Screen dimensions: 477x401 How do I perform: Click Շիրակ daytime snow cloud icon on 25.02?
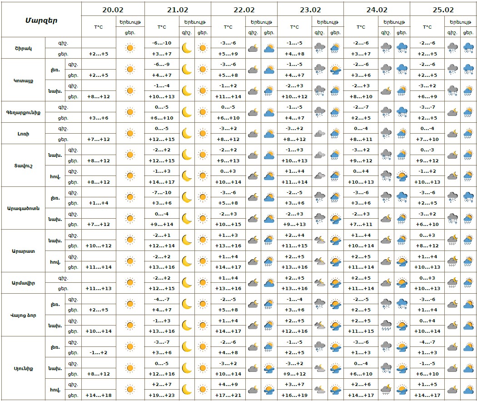[x=468, y=48]
